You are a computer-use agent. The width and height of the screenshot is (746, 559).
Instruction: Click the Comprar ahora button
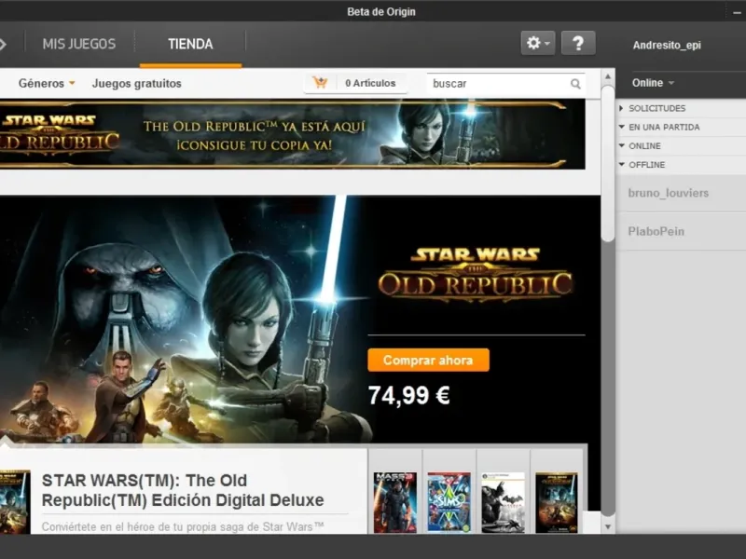[428, 360]
